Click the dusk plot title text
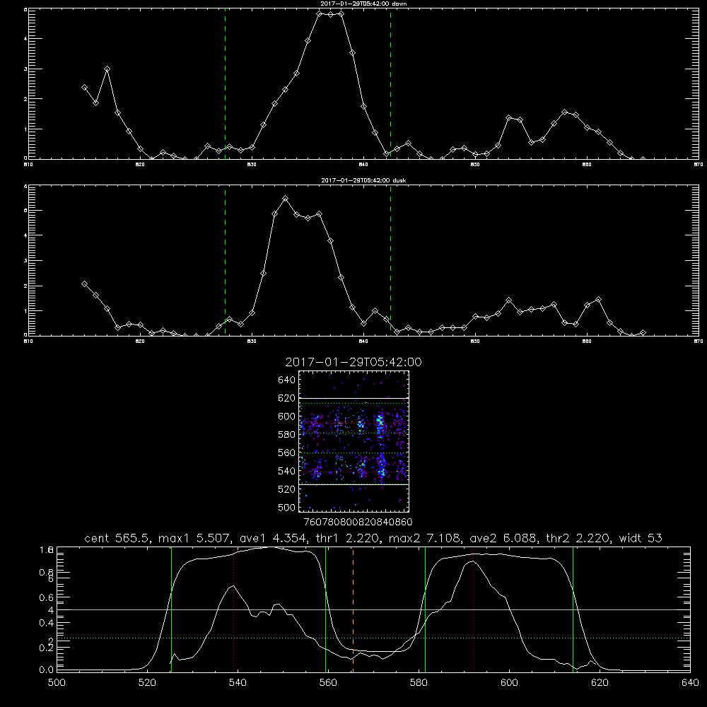Viewport: 707px width, 707px height. pos(363,180)
